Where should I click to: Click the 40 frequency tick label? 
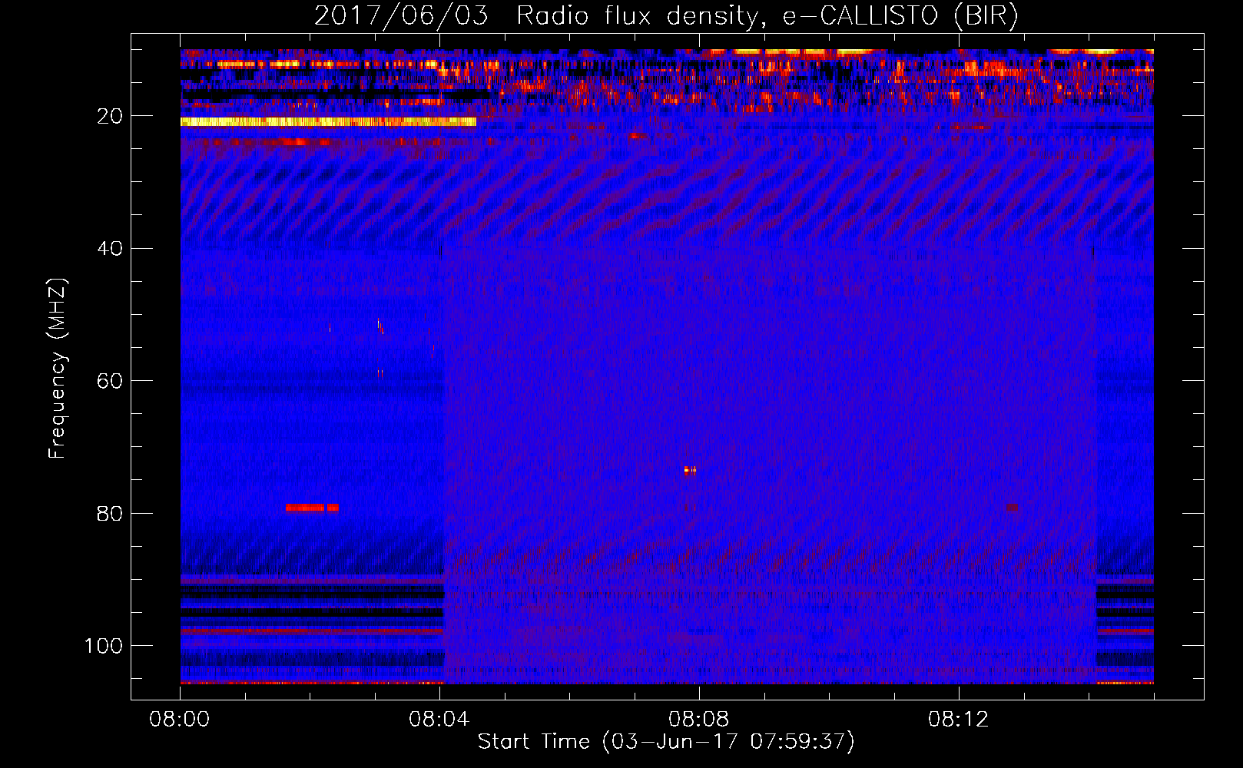click(111, 249)
